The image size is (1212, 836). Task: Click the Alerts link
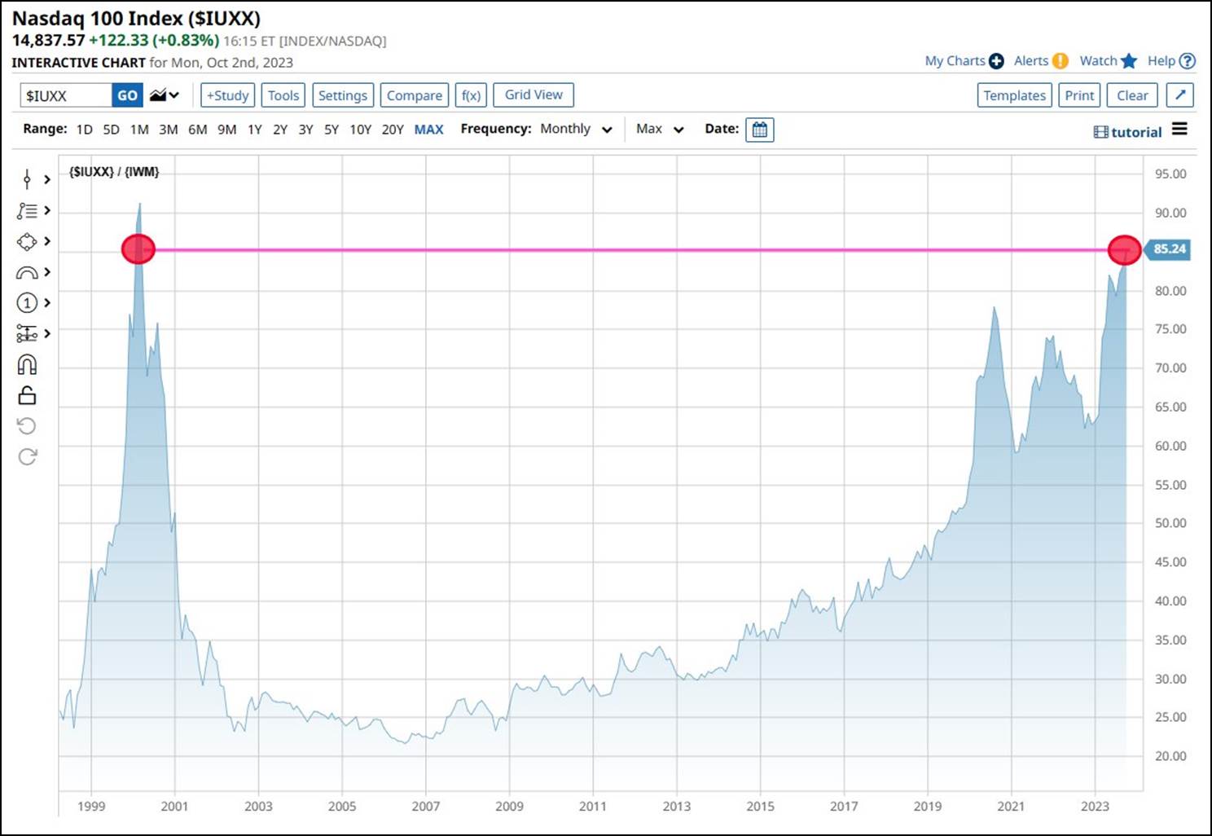pyautogui.click(x=1031, y=61)
